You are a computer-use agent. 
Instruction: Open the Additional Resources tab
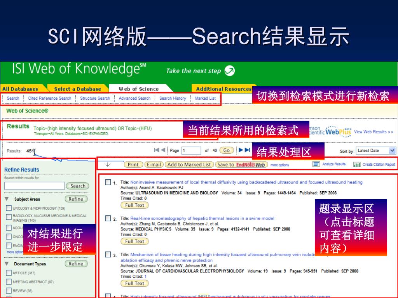pos(223,89)
